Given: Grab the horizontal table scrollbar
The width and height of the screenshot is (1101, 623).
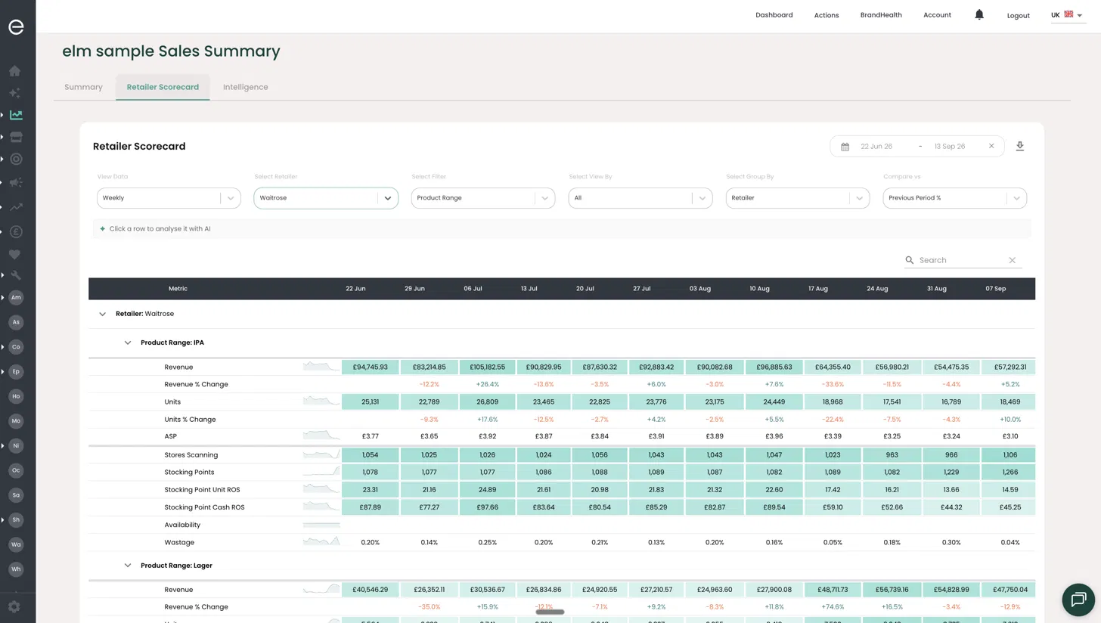Looking at the screenshot, I should (x=550, y=612).
